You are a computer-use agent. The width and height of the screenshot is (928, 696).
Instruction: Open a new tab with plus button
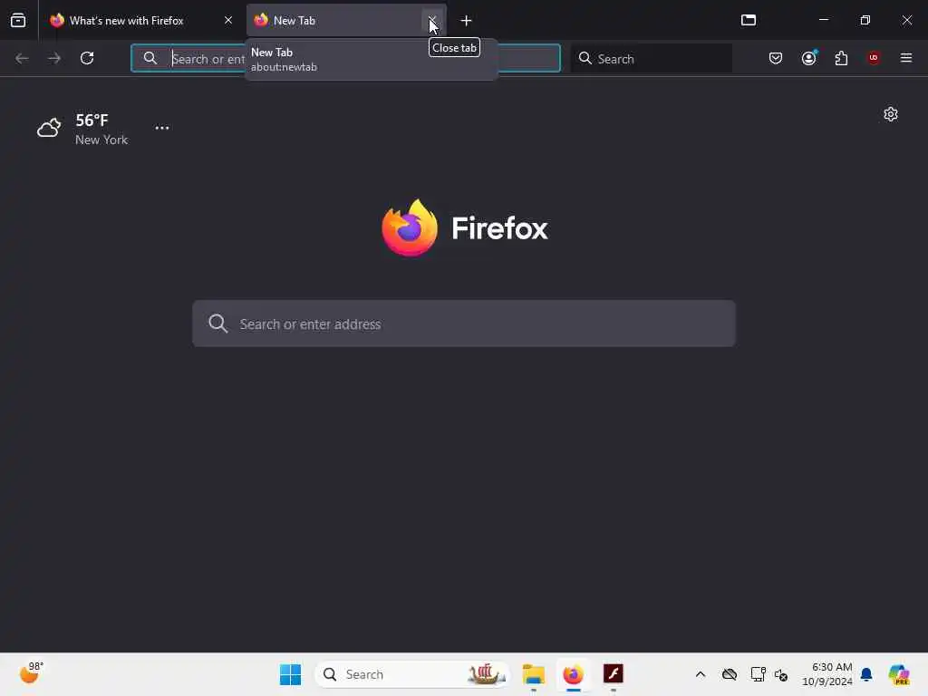tap(466, 21)
